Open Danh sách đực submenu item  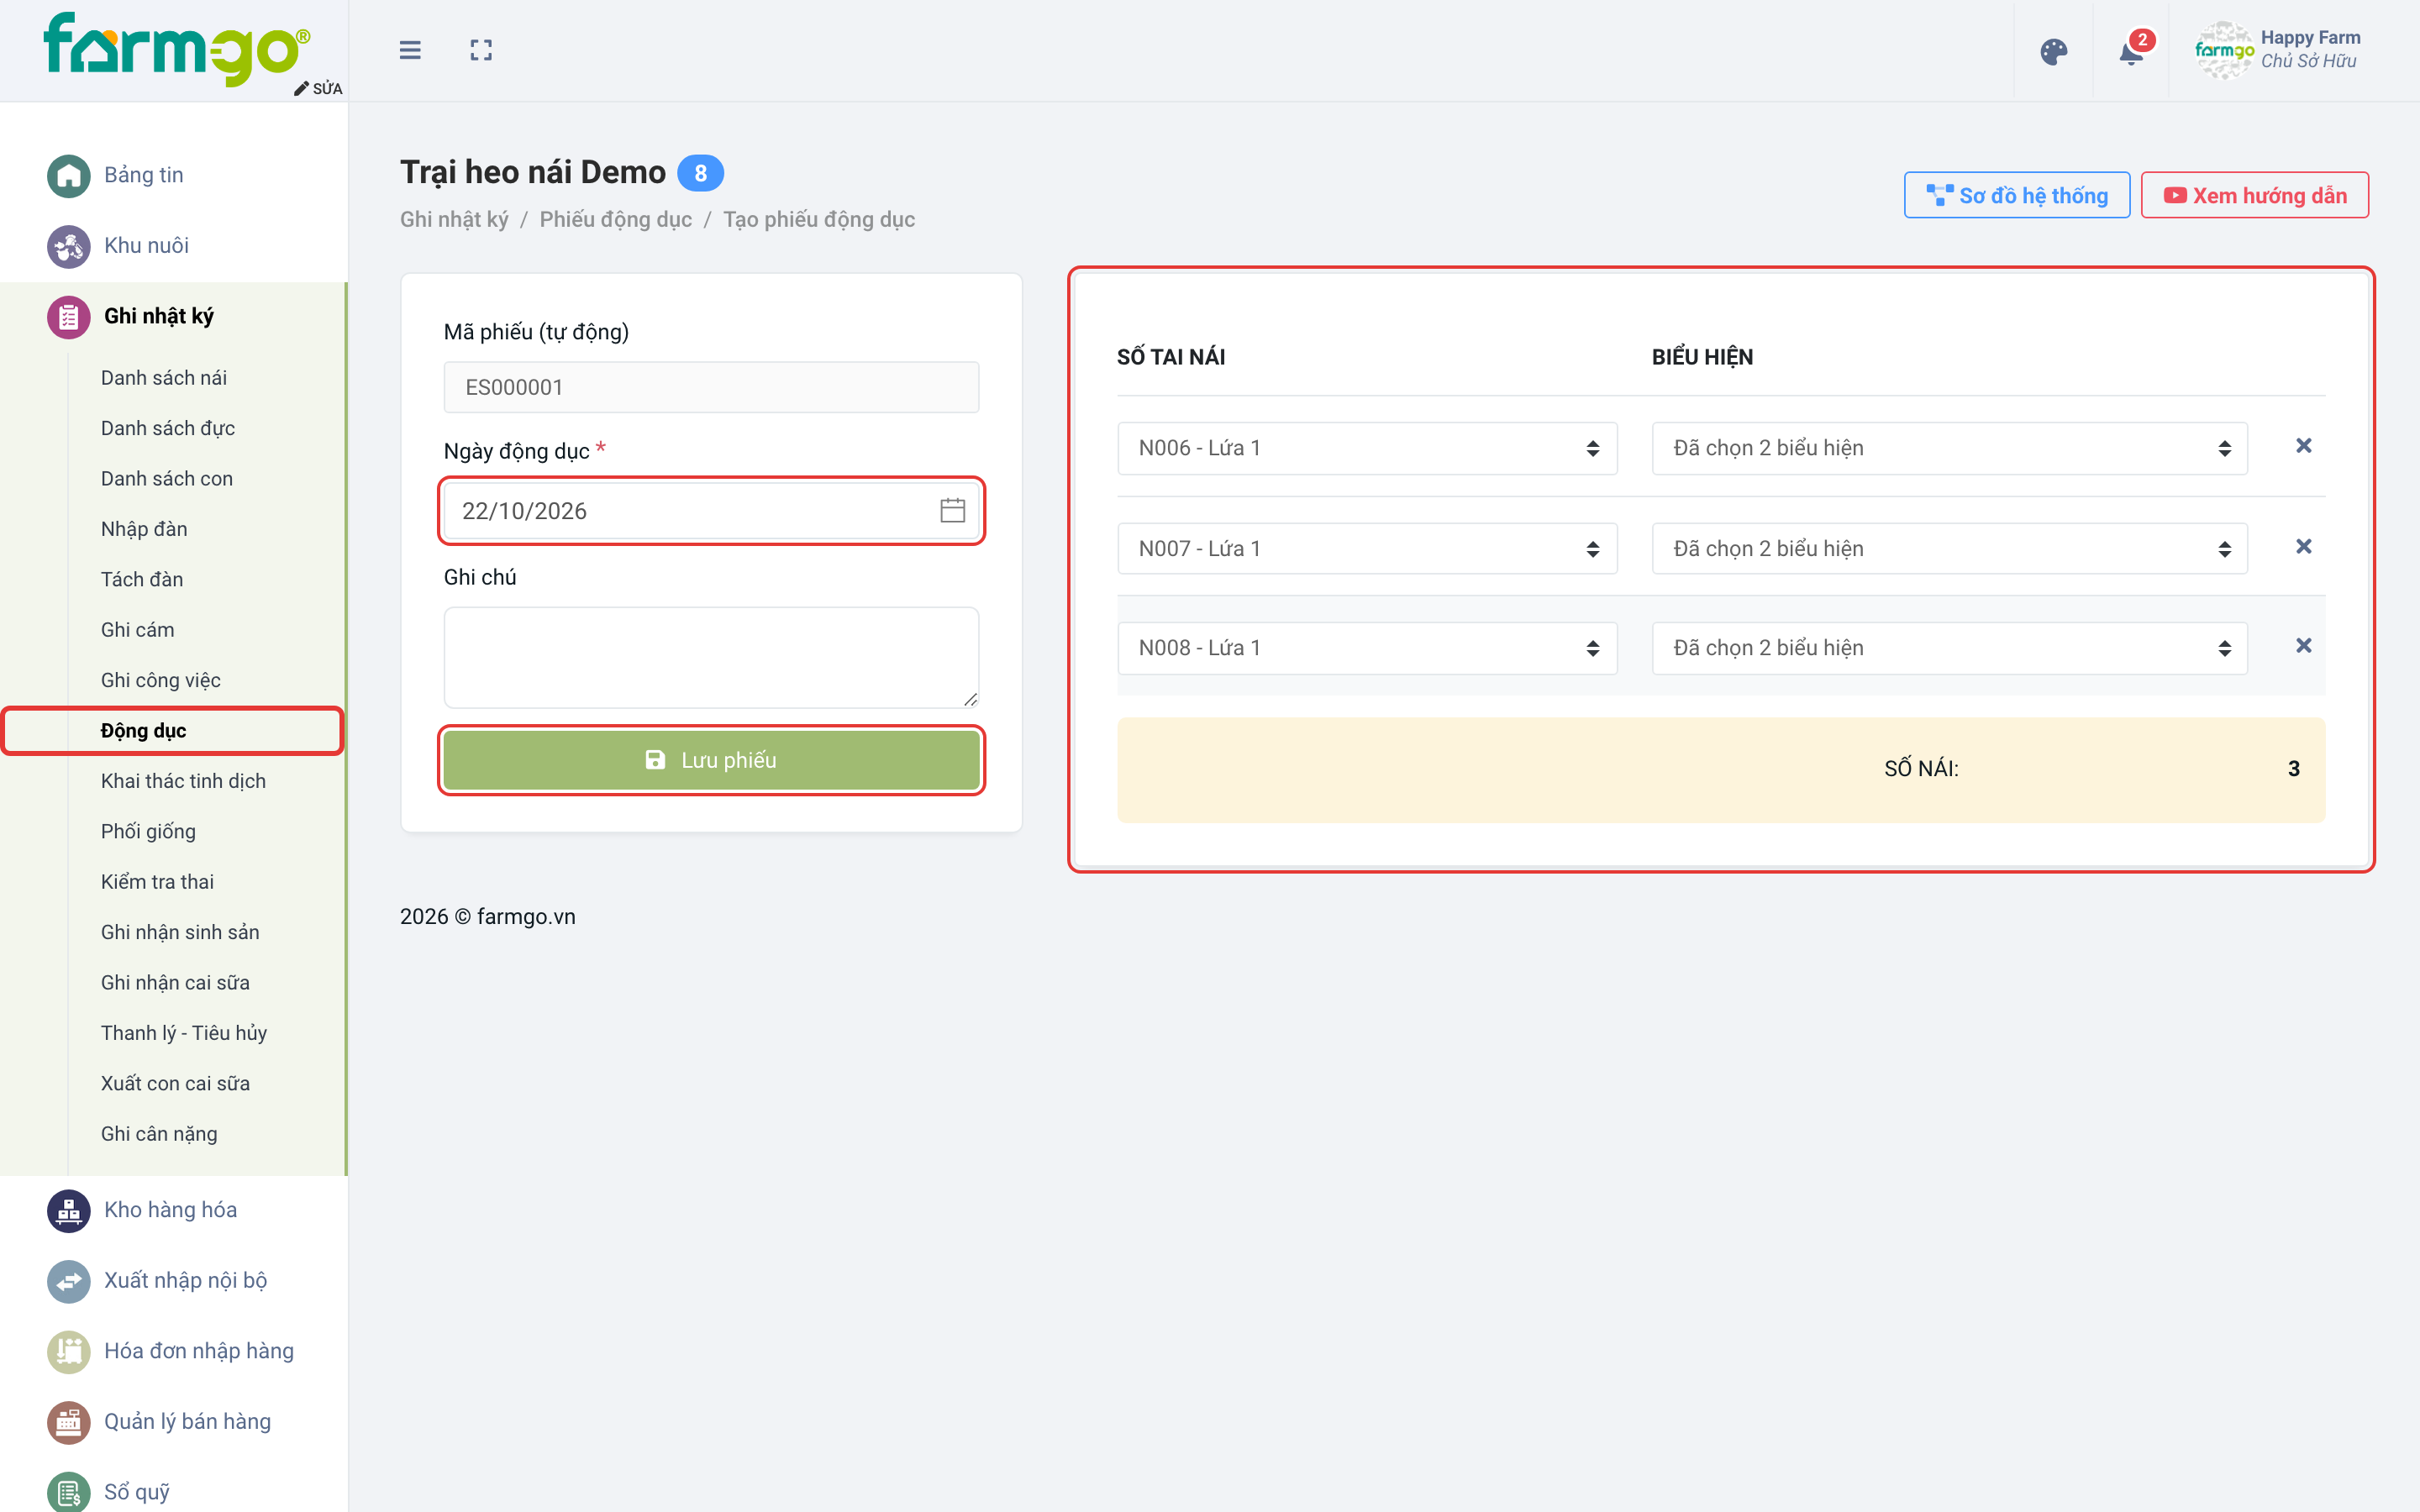168,428
